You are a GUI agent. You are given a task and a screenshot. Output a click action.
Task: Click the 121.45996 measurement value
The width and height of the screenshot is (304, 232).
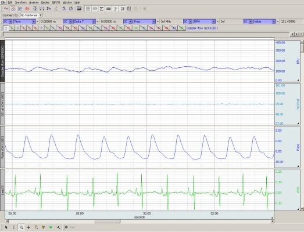point(288,21)
